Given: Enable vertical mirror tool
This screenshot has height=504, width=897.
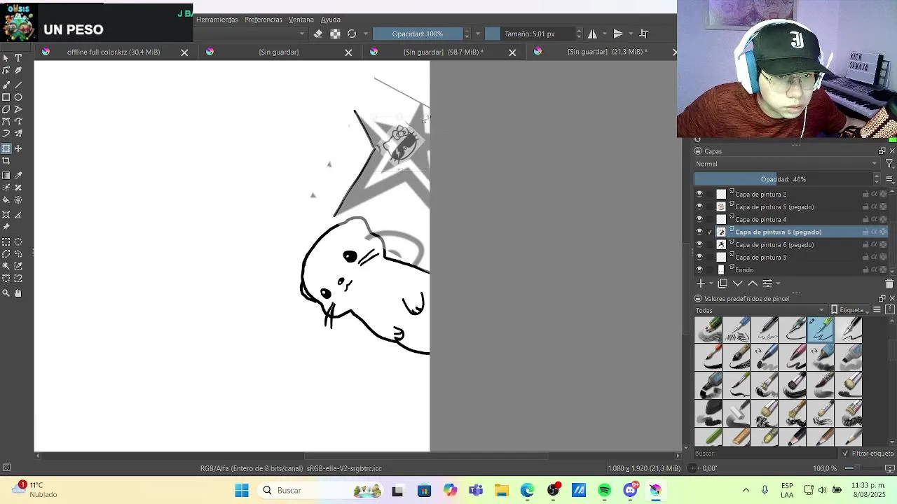Looking at the screenshot, I should click(x=617, y=34).
